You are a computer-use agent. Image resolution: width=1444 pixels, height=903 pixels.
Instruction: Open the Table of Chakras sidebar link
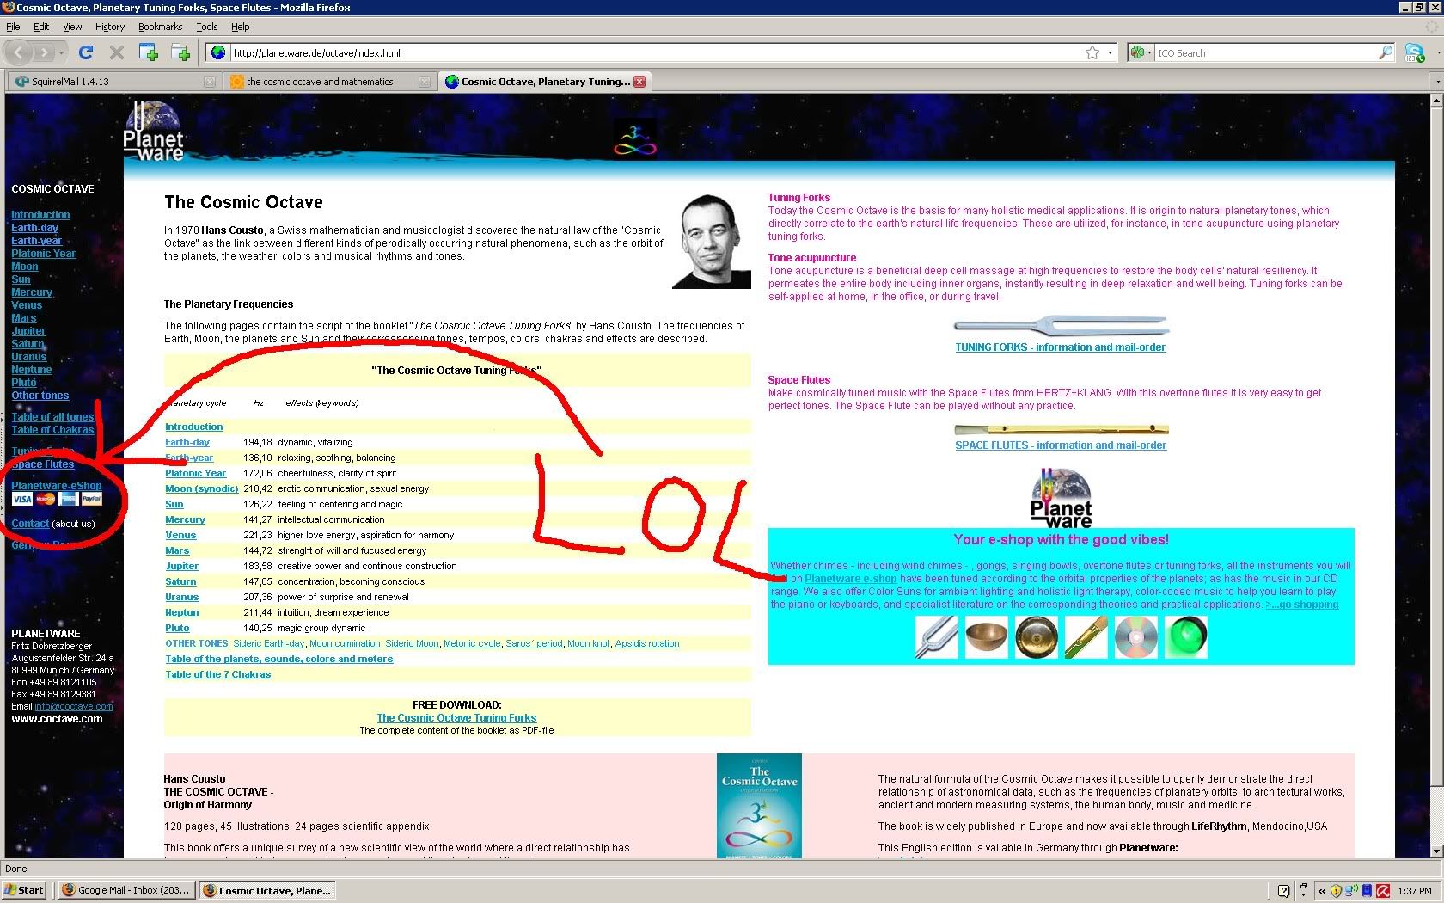(52, 430)
